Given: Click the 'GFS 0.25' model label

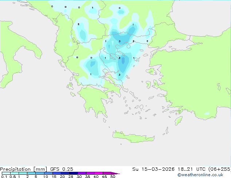Looking at the screenshot, I should tap(62, 169).
